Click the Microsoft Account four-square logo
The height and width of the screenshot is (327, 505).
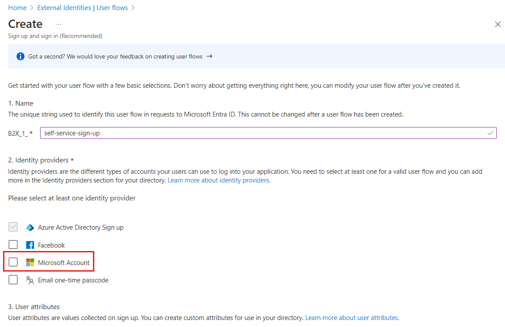[30, 262]
